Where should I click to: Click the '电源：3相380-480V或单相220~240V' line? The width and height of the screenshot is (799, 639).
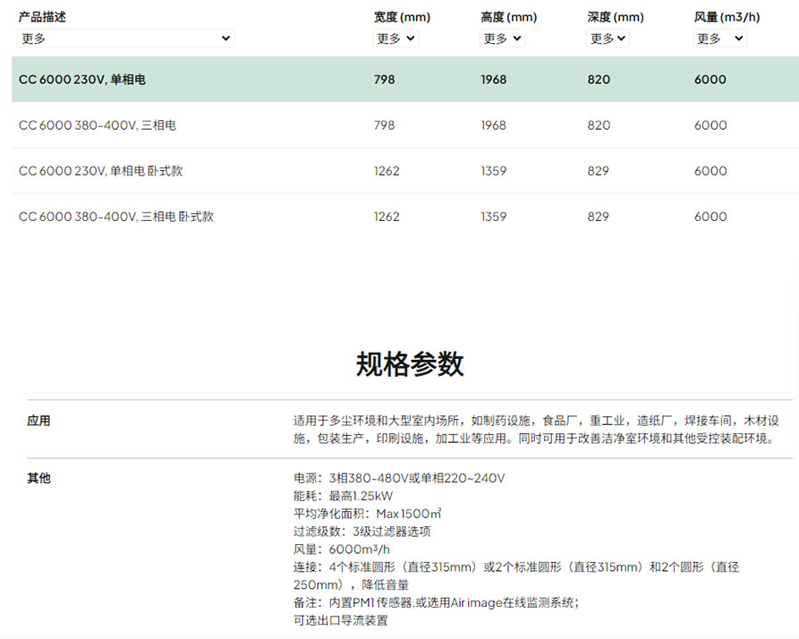click(399, 478)
